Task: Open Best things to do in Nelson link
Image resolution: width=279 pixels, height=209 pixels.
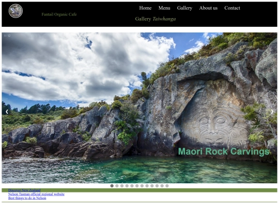Action: click(27, 198)
